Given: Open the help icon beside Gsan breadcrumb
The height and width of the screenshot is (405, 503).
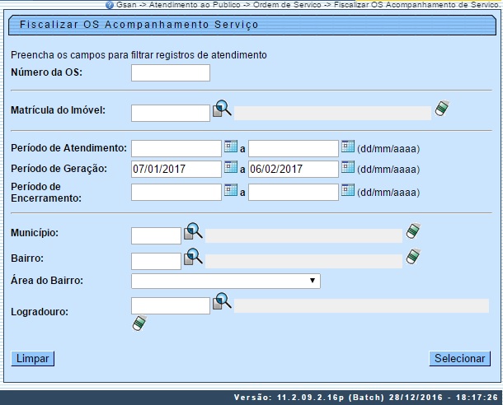Looking at the screenshot, I should (110, 5).
